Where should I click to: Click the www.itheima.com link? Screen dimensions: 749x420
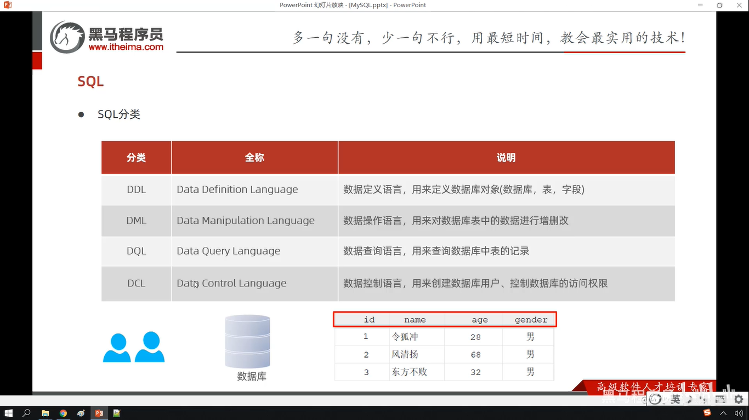pos(126,47)
